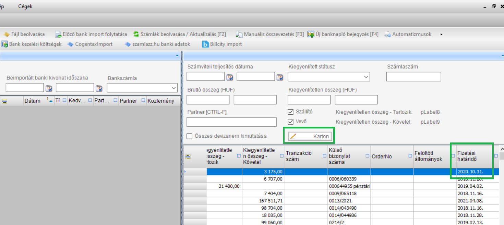504x225 pixels.
Task: Uncheck the Szállító checkbox
Action: [x=291, y=112]
